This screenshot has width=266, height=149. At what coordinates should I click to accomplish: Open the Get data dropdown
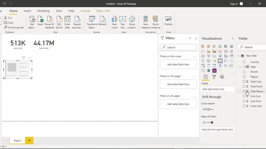coord(32,22)
